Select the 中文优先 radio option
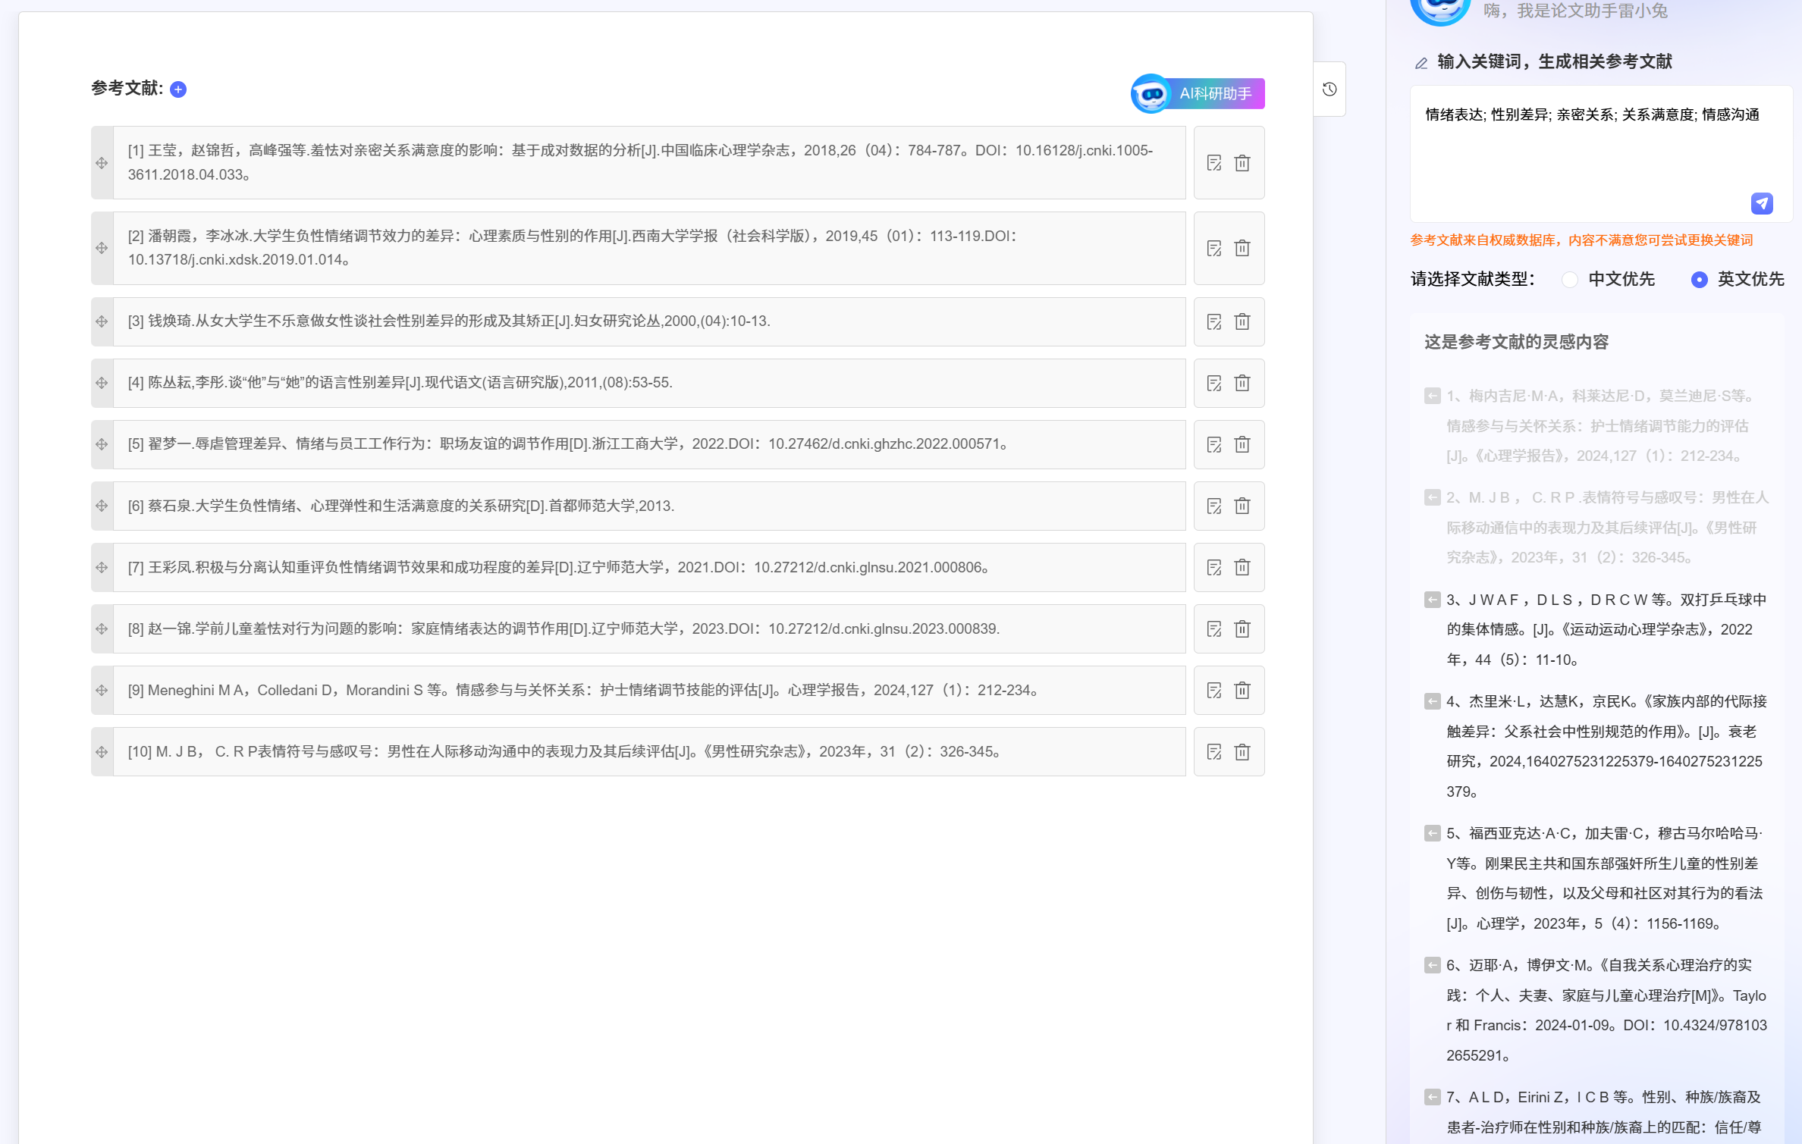Image resolution: width=1802 pixels, height=1144 pixels. click(1571, 280)
